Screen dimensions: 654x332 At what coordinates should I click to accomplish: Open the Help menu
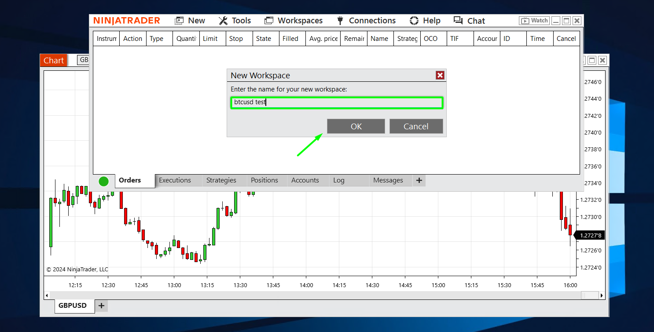[x=425, y=21]
